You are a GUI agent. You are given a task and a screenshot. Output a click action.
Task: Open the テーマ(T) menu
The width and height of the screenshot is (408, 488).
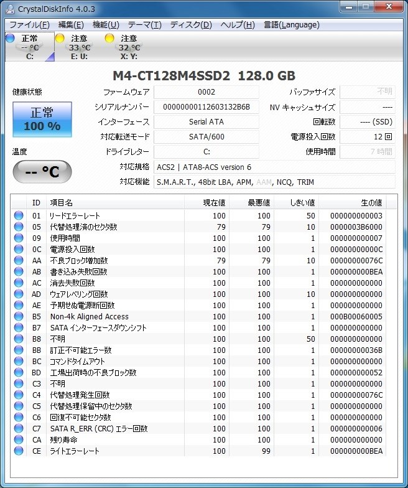144,25
